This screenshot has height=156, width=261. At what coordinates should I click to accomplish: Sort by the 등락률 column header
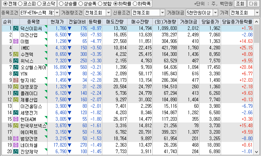point(95,22)
